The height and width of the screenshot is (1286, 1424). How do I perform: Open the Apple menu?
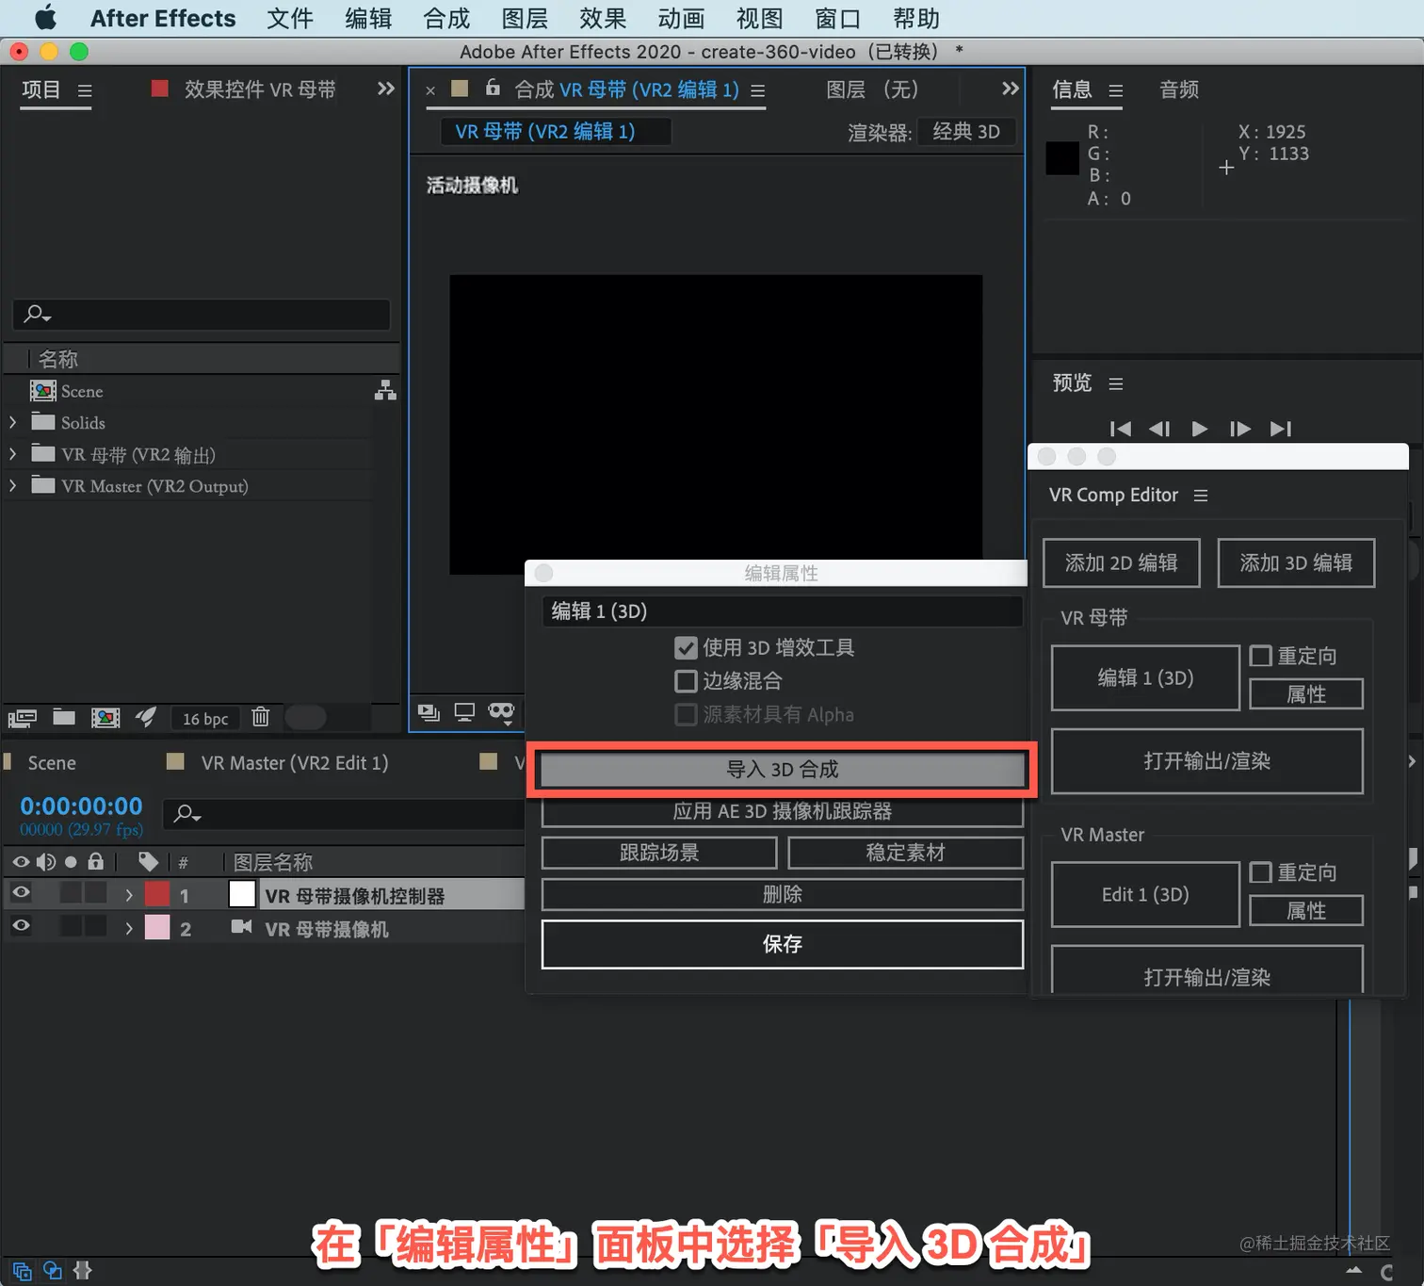[x=45, y=18]
